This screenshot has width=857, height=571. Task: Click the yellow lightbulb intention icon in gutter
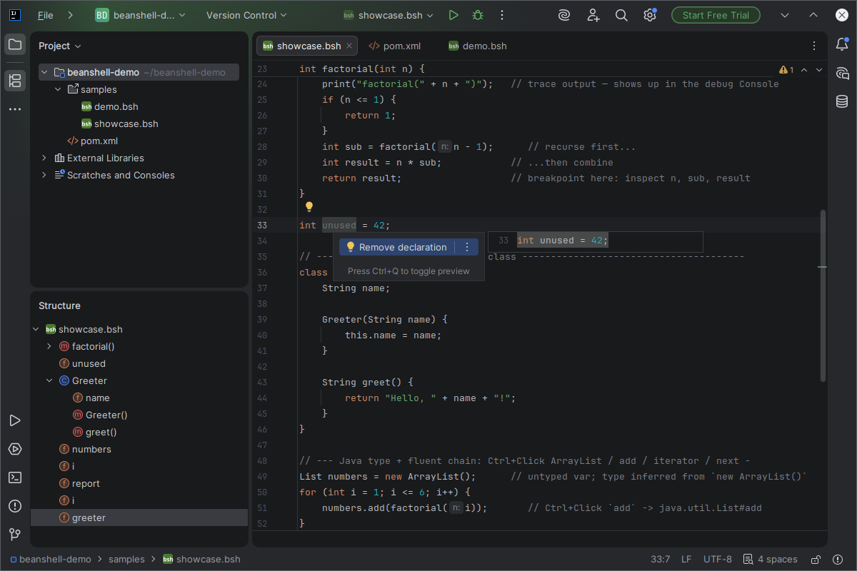tap(309, 207)
